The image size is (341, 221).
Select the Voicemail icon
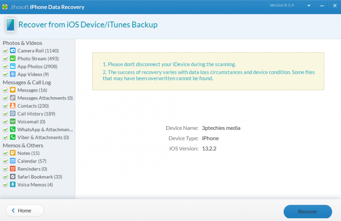[x=13, y=121]
